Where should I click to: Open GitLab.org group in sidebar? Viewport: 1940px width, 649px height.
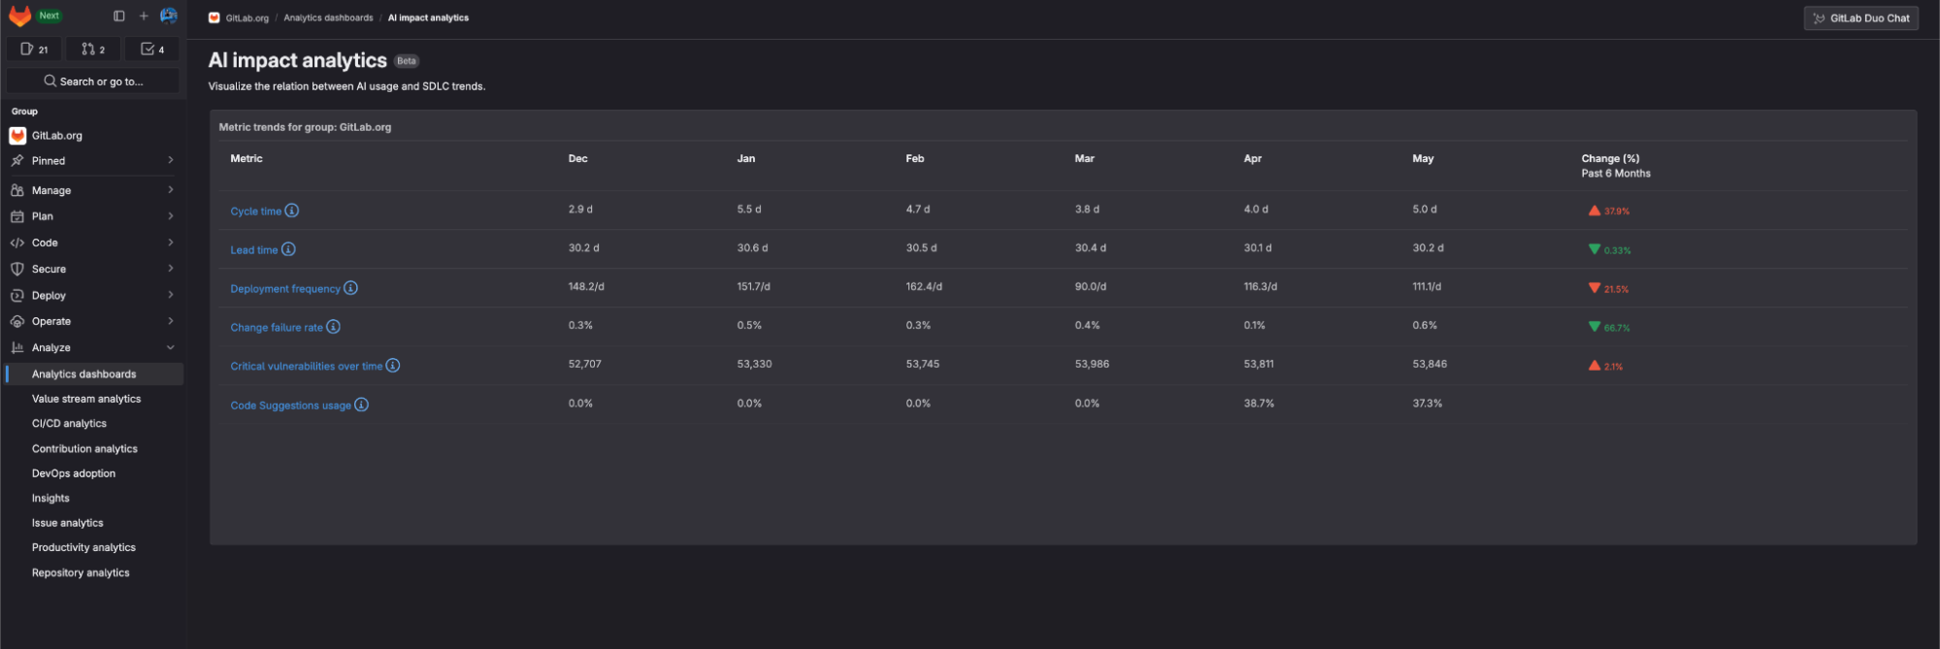(93, 136)
